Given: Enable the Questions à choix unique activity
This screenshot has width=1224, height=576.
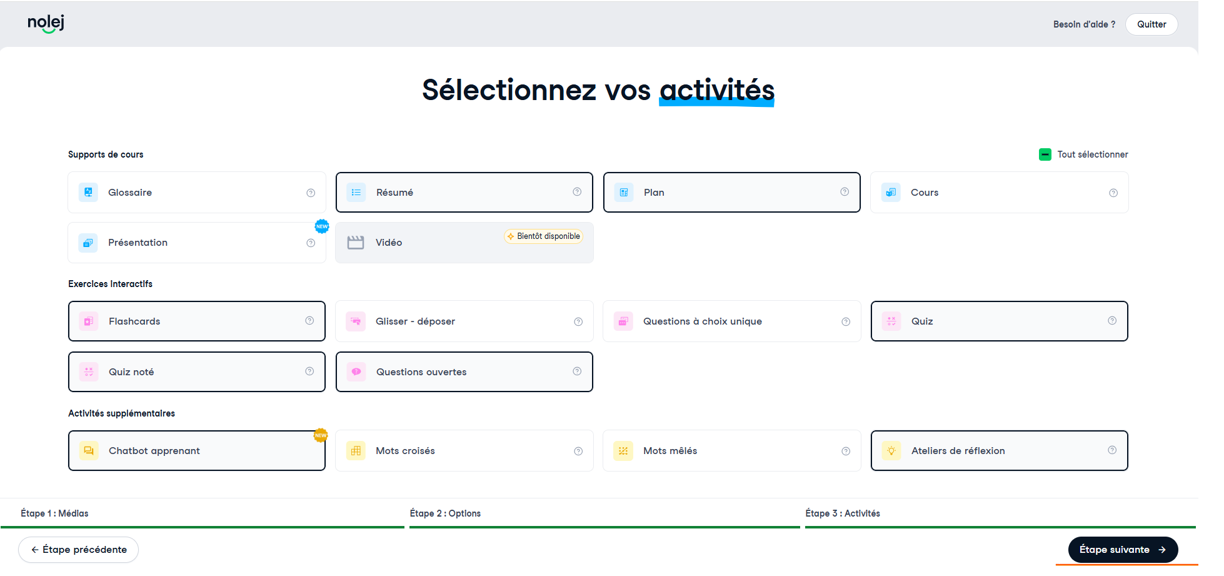Looking at the screenshot, I should click(732, 321).
